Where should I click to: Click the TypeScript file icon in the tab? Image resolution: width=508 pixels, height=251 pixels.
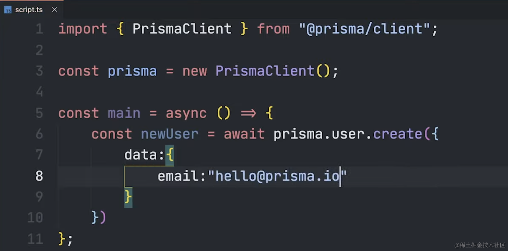[8, 10]
